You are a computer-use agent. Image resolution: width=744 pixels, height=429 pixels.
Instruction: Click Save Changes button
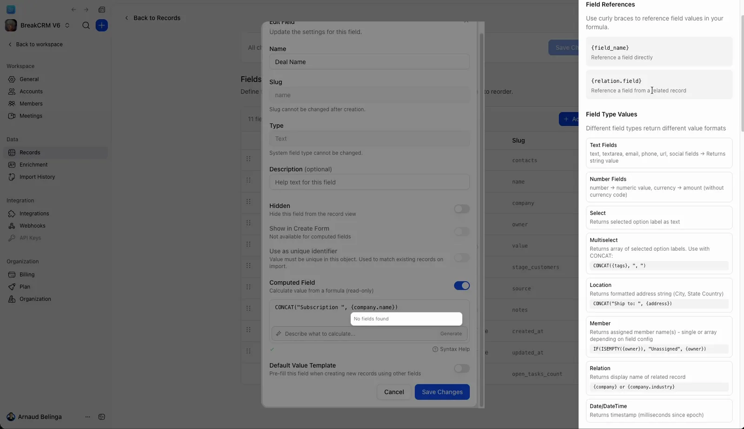pyautogui.click(x=442, y=392)
